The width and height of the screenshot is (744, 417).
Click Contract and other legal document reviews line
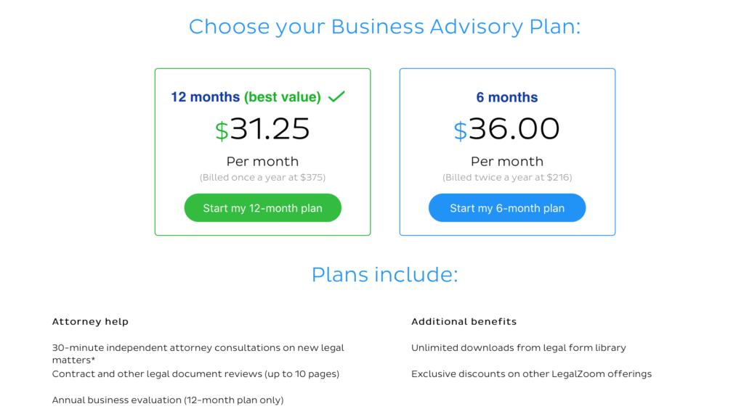point(195,374)
